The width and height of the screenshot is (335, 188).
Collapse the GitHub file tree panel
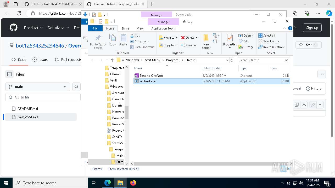pos(9,74)
